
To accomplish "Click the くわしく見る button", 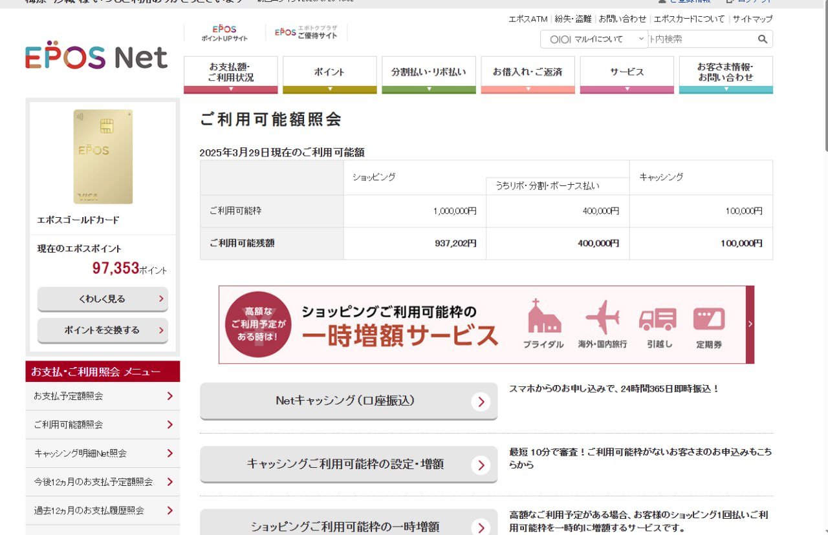I will click(102, 299).
